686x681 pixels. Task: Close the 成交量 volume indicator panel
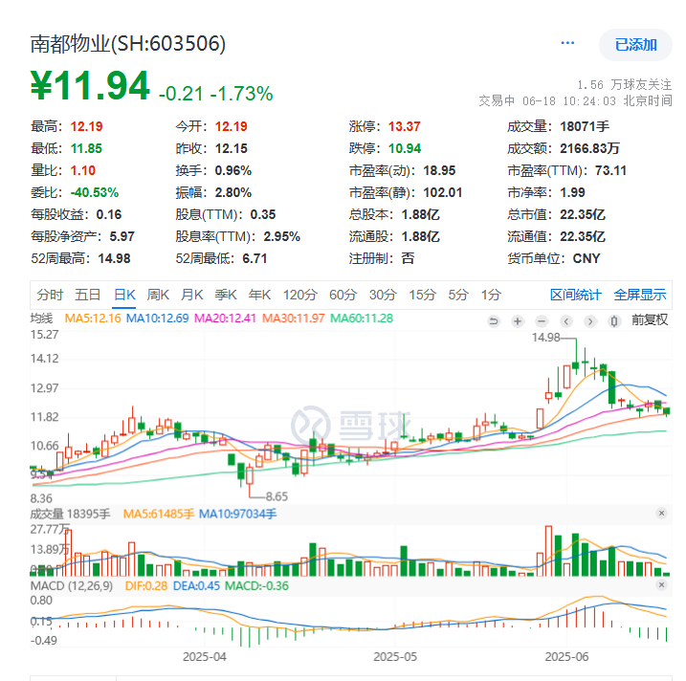pos(661,513)
